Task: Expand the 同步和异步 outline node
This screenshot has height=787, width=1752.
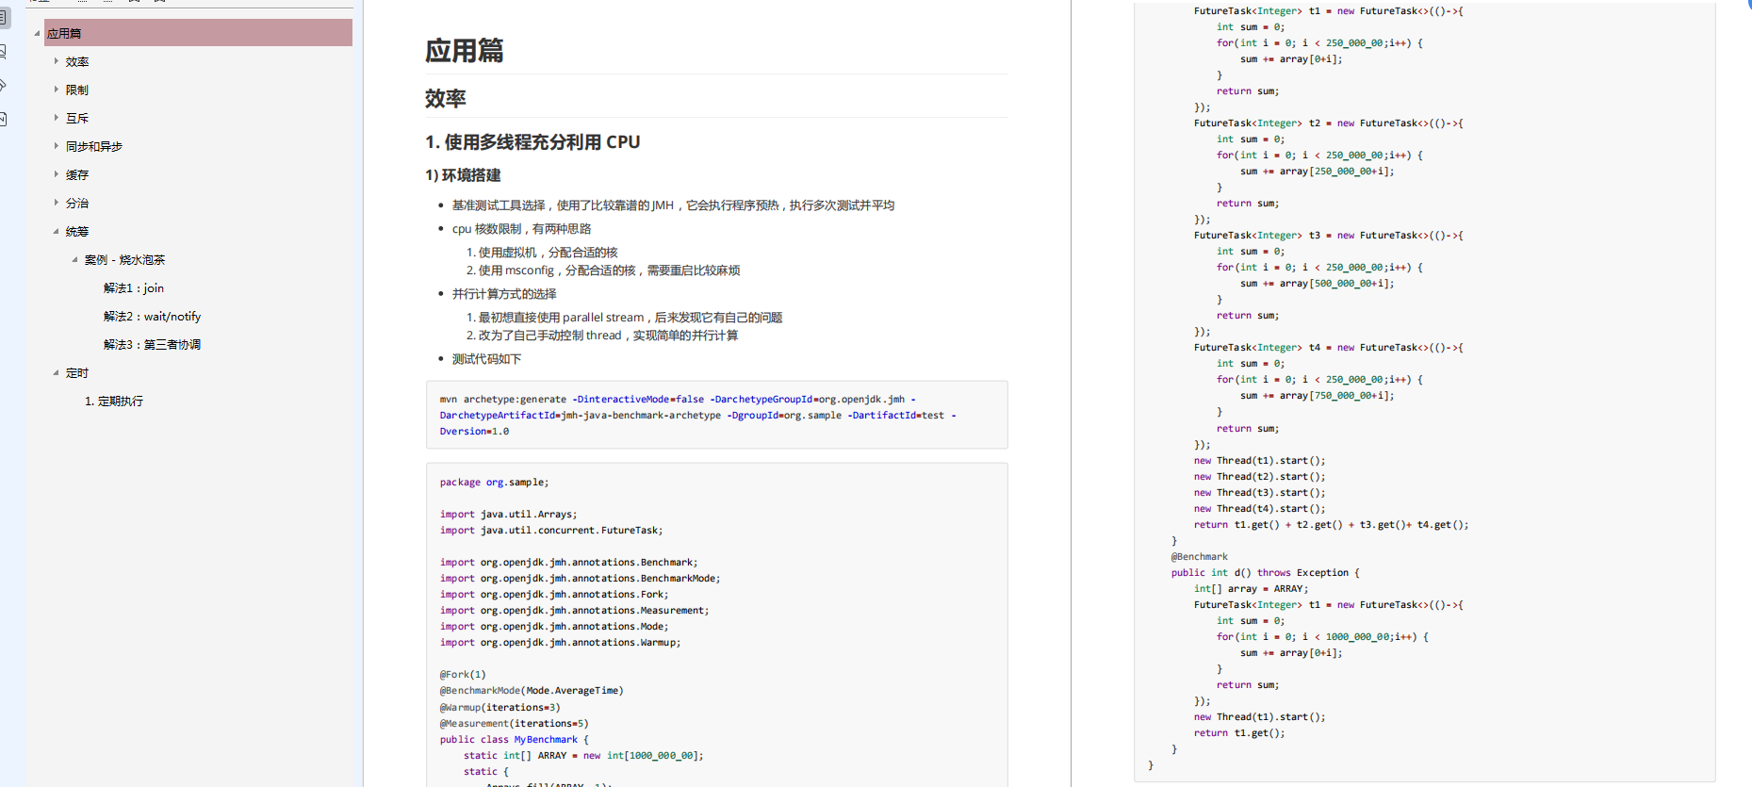Action: [x=57, y=146]
